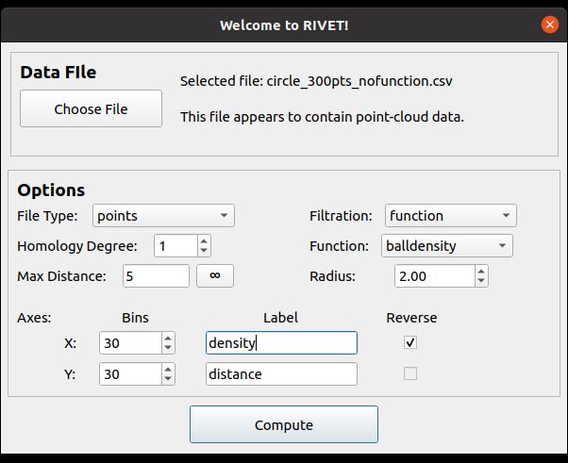Uncheck the X axis Reverse checkbox

[x=410, y=342]
